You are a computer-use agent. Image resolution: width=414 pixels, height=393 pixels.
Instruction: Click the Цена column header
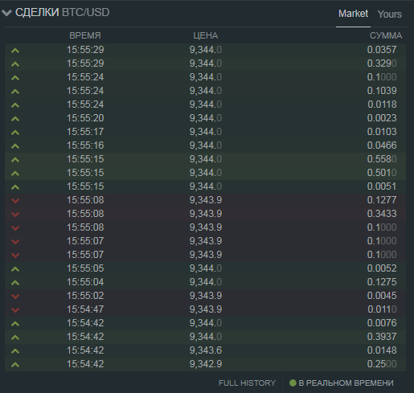(x=206, y=35)
